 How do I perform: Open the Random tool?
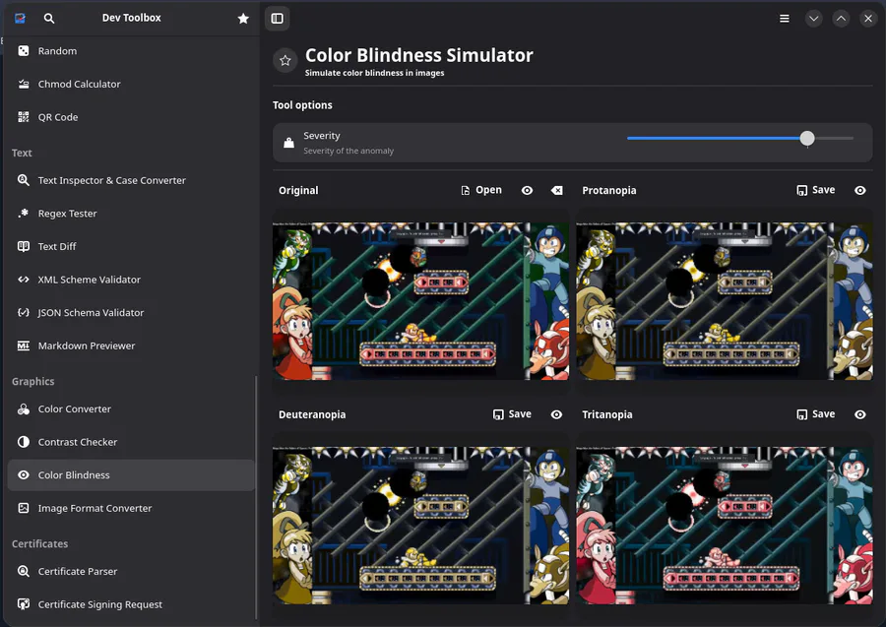(131, 51)
